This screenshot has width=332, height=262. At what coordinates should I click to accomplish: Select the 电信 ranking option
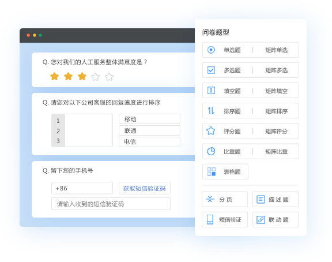click(x=149, y=142)
